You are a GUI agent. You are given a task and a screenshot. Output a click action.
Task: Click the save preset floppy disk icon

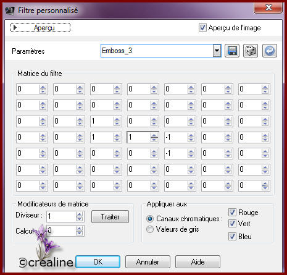[x=232, y=51]
